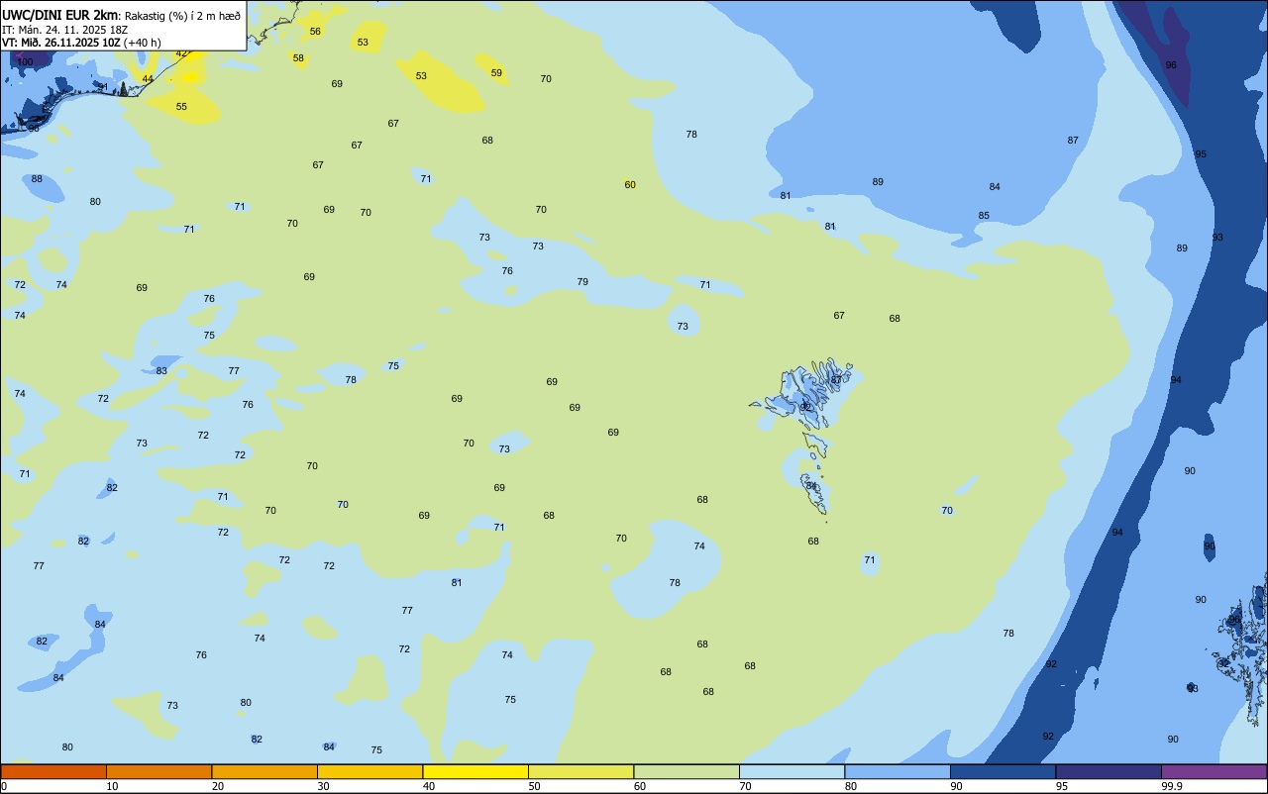The height and width of the screenshot is (794, 1268).
Task: Click the humidity value 79 on the map
Action: pyautogui.click(x=582, y=282)
